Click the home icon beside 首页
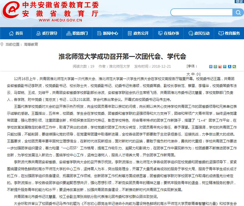The width and height of the screenshot is (244, 206). [11, 33]
